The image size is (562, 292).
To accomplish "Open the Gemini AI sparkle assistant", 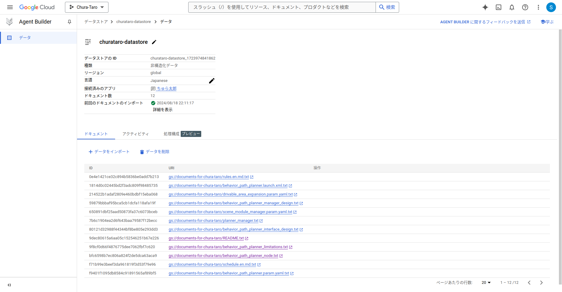I will click(485, 7).
